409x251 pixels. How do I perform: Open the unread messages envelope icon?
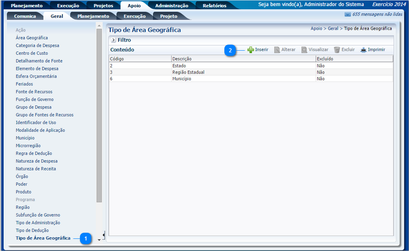[348, 15]
